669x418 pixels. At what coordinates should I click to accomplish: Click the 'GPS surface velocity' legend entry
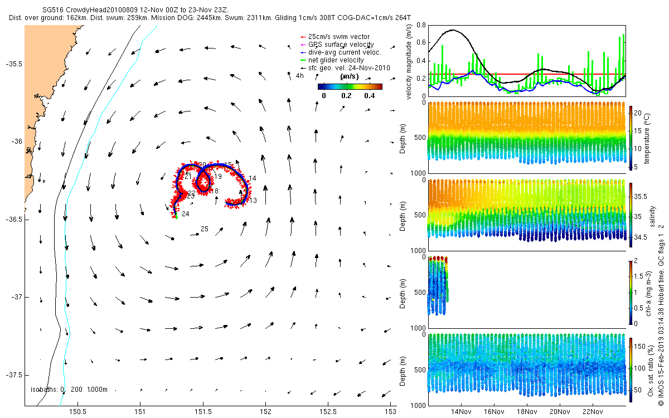tap(337, 45)
